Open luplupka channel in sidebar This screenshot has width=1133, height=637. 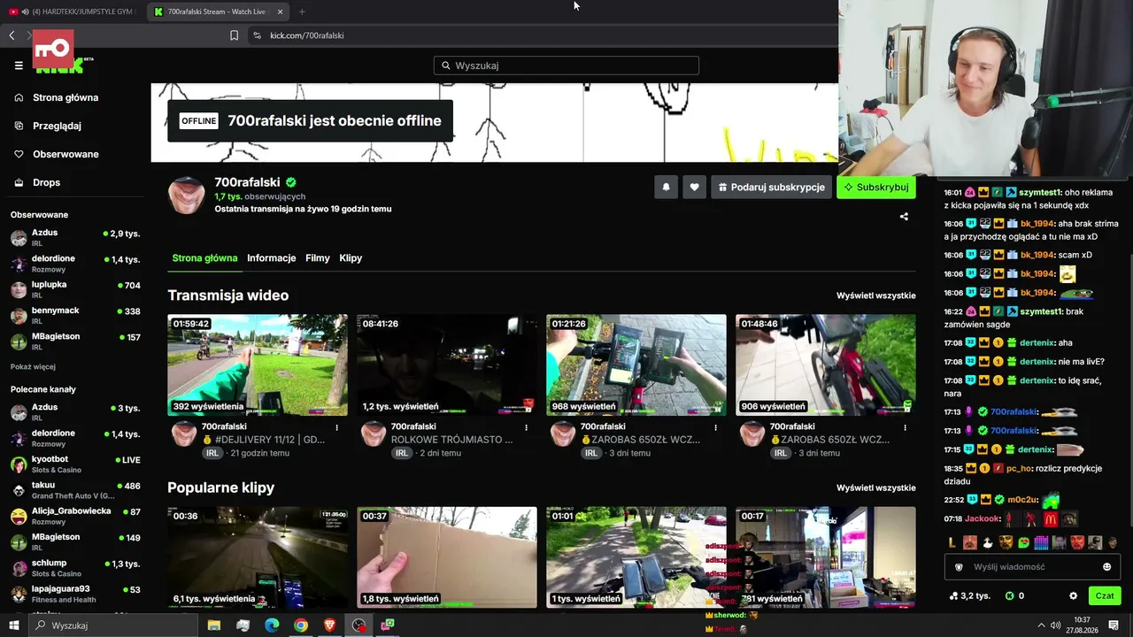pos(75,289)
